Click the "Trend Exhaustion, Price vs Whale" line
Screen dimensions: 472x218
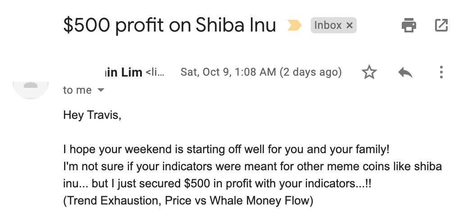[x=188, y=200]
